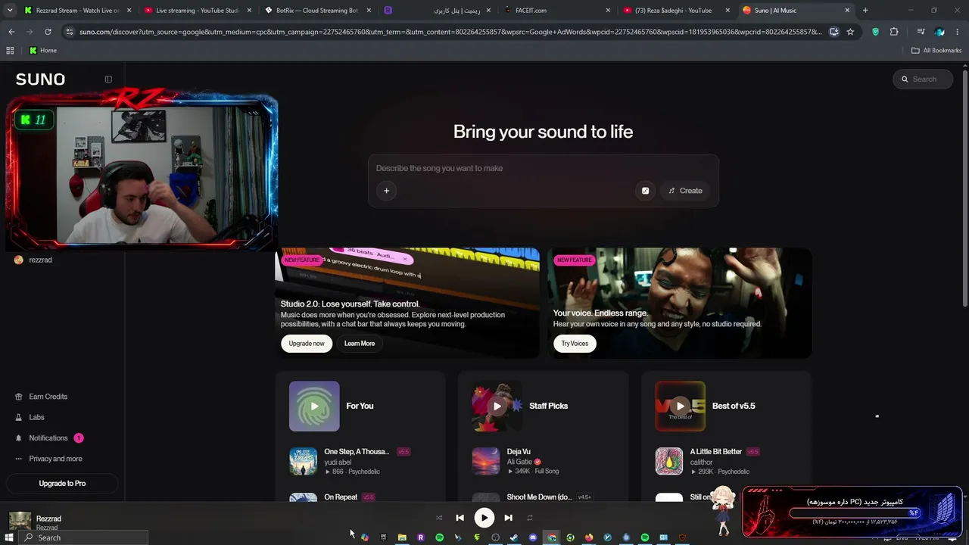
Task: Switch to the BotRix Cloud Streaming tab
Action: tap(316, 11)
